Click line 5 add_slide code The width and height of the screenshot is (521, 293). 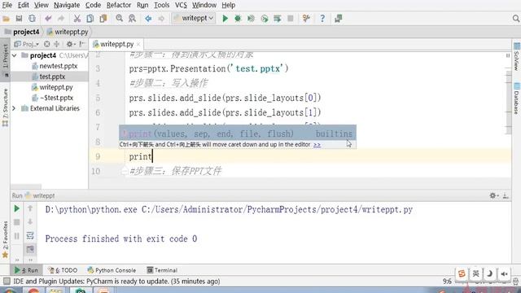pos(225,98)
